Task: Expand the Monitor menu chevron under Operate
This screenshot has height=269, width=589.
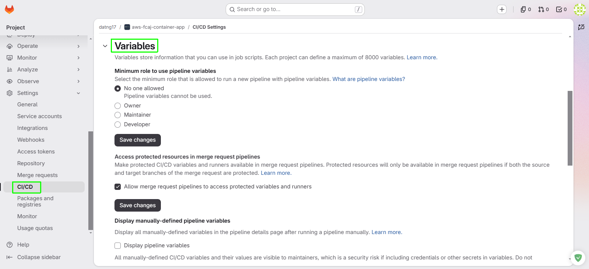Action: pyautogui.click(x=78, y=58)
